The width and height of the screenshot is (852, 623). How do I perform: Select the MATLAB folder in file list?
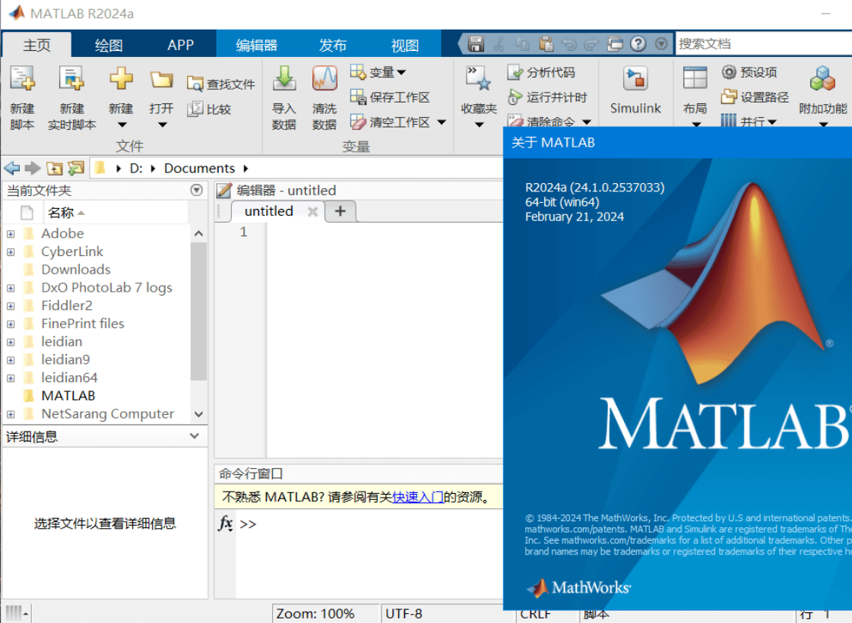pos(68,396)
